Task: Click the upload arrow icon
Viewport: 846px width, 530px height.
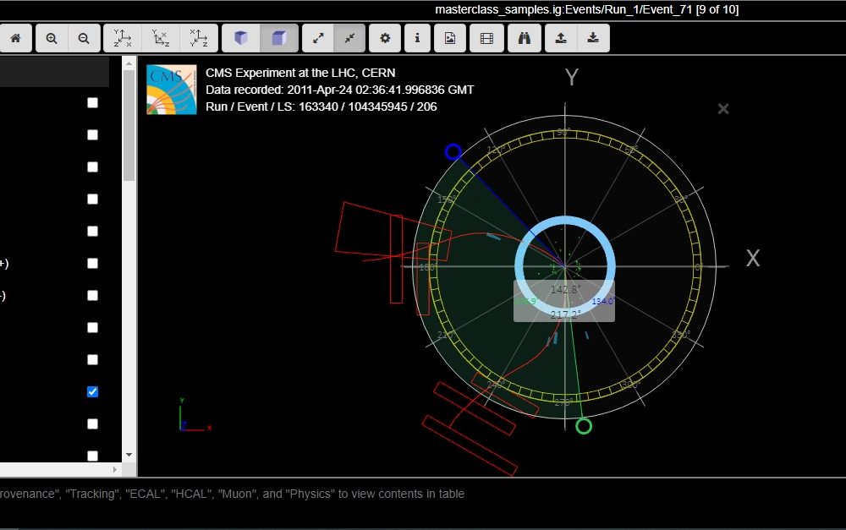Action: tap(560, 38)
